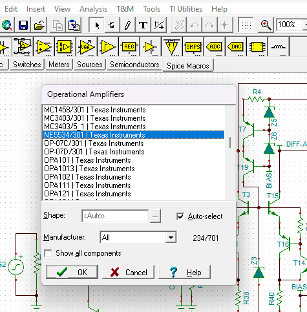This screenshot has height=312, width=307.
Task: Select the arrow pointer tool
Action: [x=97, y=25]
